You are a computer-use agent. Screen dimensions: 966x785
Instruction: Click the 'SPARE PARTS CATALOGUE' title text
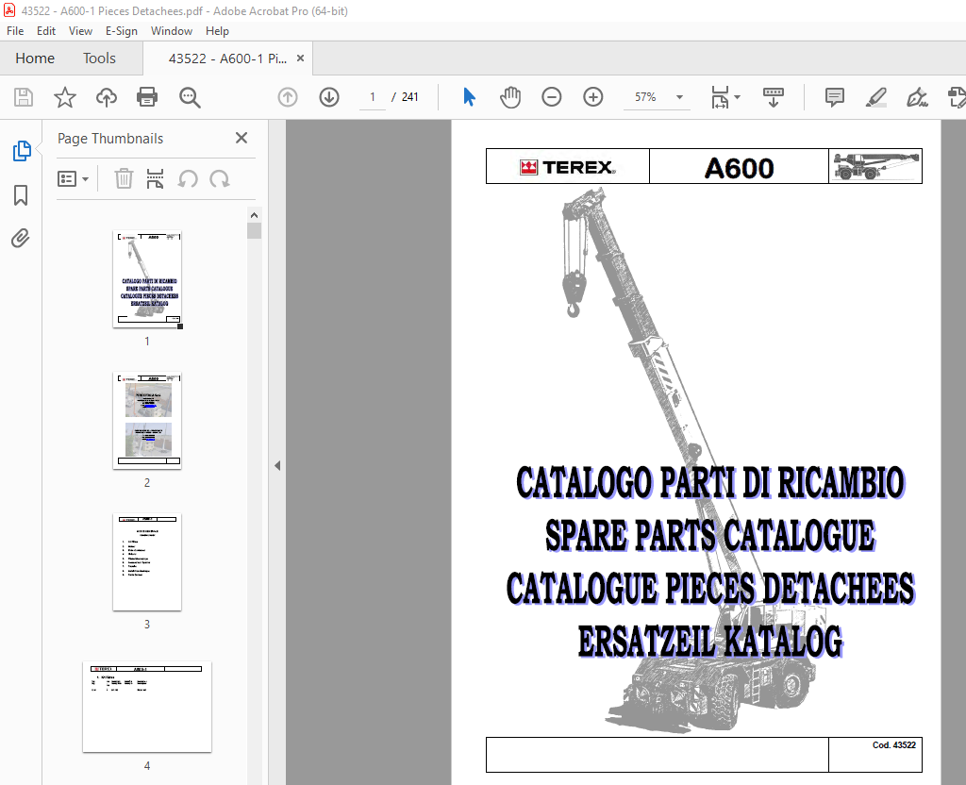(710, 535)
